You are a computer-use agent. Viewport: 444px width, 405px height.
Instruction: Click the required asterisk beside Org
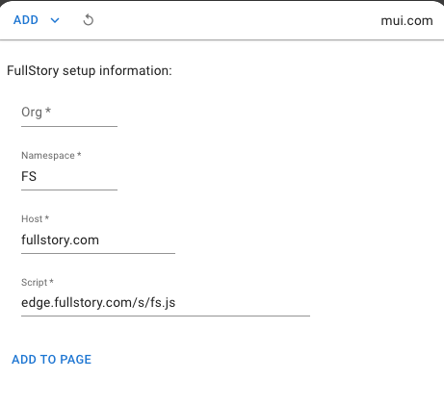pos(48,111)
